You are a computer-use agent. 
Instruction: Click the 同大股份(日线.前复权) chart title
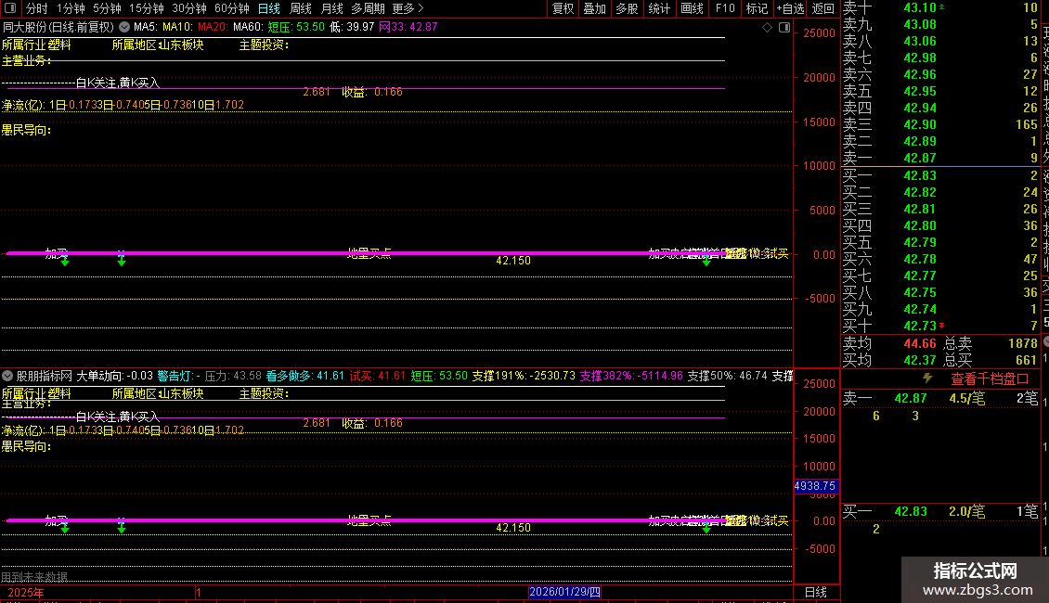[58, 27]
